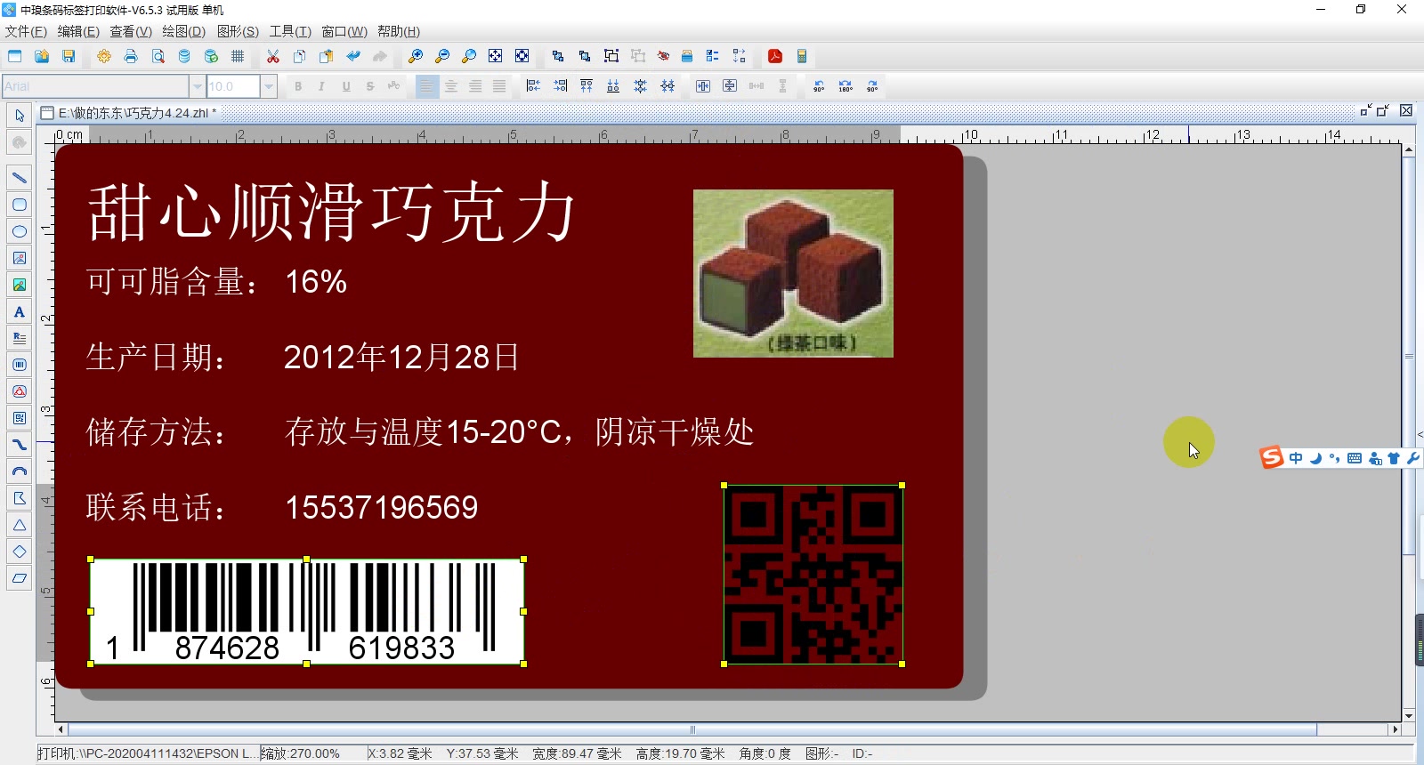This screenshot has width=1424, height=765.
Task: Select the QR code object
Action: click(813, 575)
